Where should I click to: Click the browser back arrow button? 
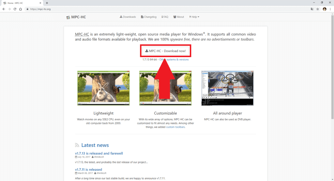pyautogui.click(x=4, y=9)
